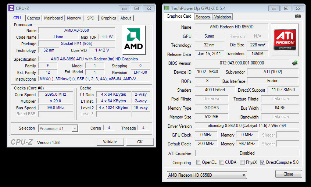Click the Default Clock value 200 MHz
Image resolution: width=311 pixels, height=187 pixels.
[206, 144]
